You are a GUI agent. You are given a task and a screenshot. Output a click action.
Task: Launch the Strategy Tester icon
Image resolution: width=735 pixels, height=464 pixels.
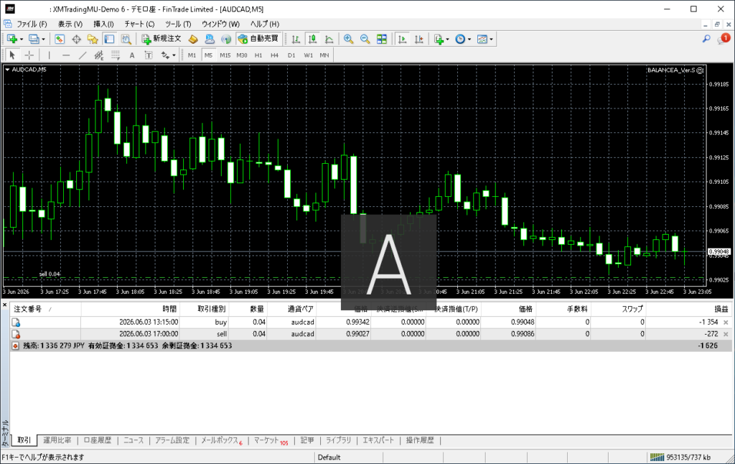tap(126, 39)
